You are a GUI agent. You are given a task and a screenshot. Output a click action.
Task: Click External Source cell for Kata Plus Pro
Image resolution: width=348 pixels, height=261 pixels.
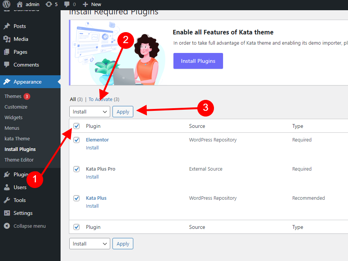point(206,169)
